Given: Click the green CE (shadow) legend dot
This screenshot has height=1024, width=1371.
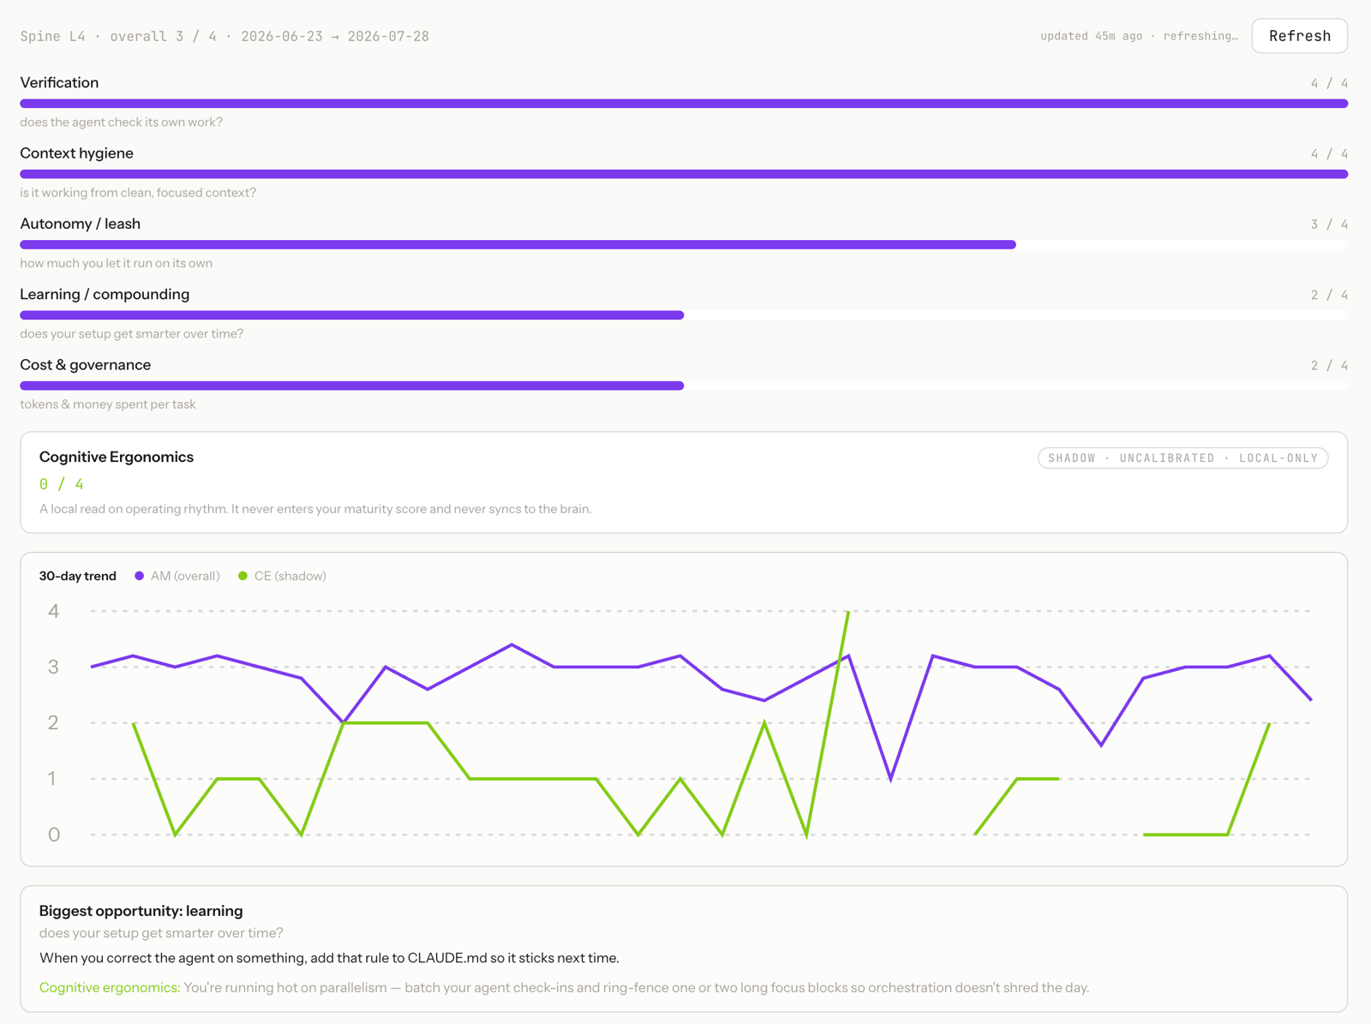Looking at the screenshot, I should coord(242,576).
